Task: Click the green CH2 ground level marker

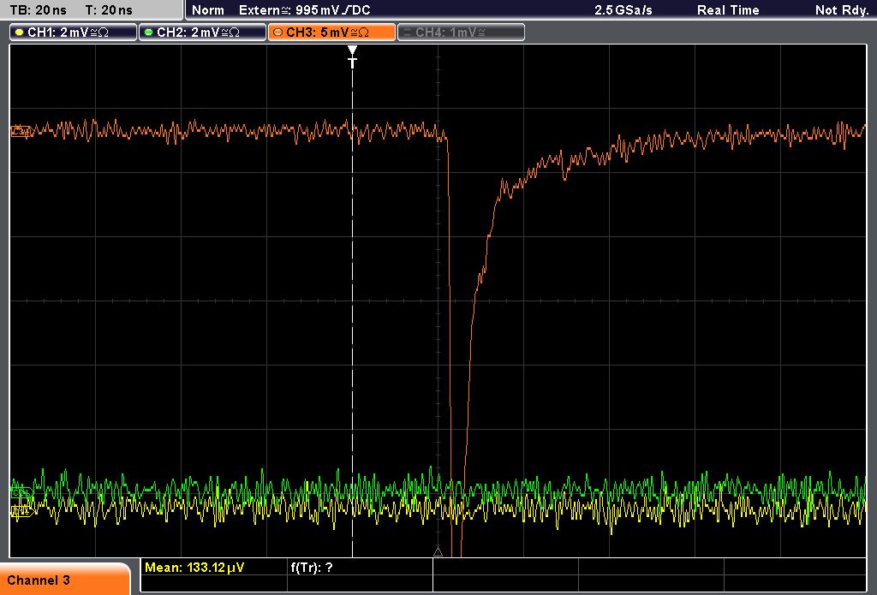Action: coord(21,492)
